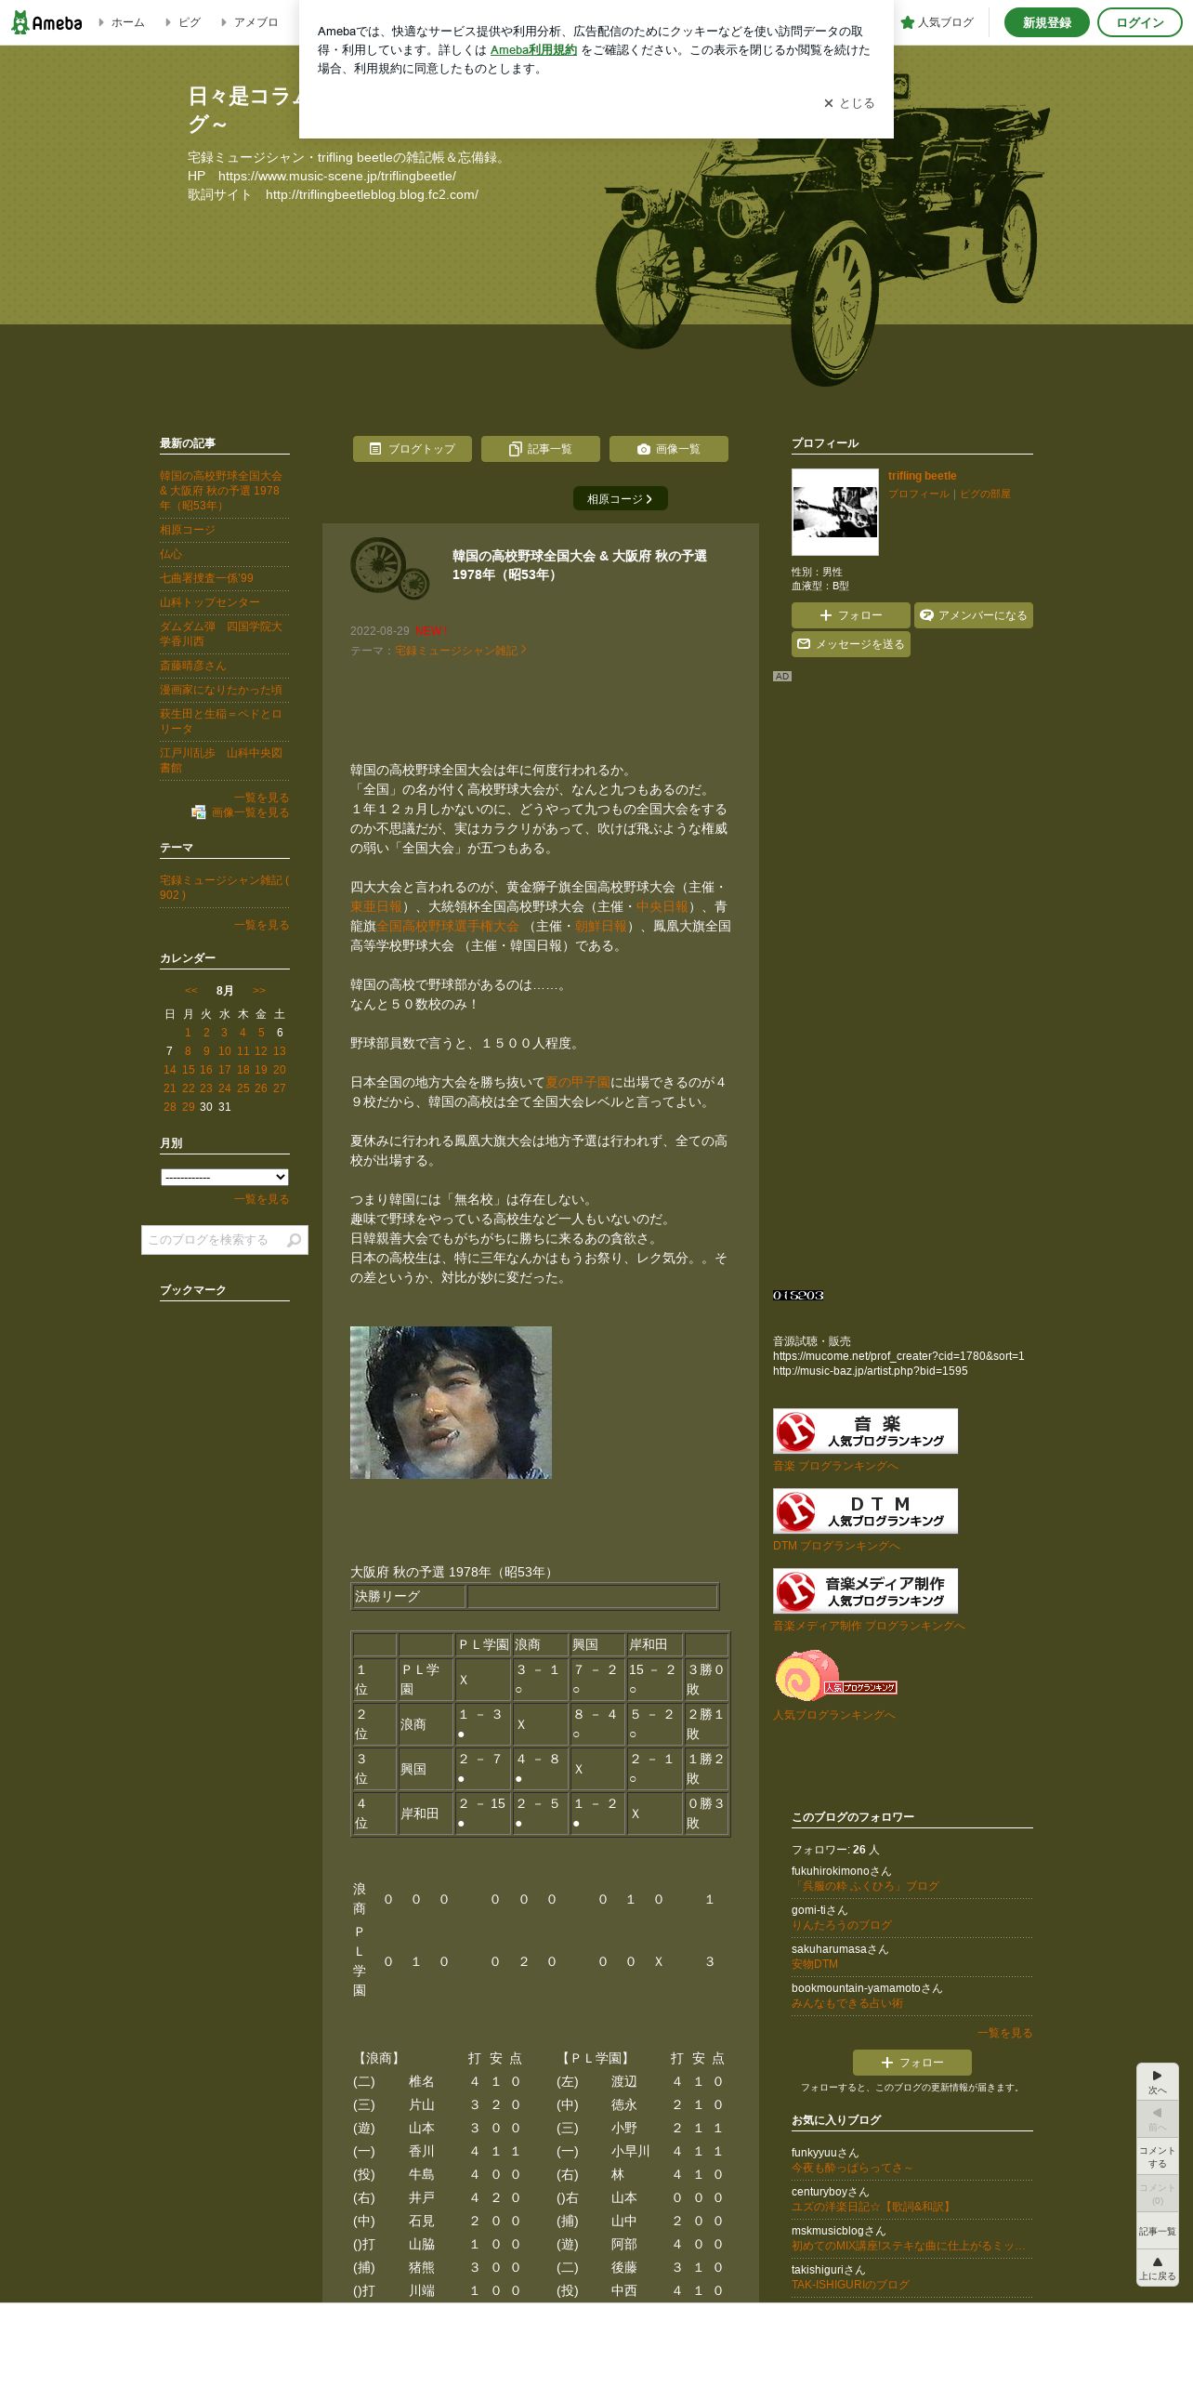Click the コメントする floating button
Viewport: 1193px width, 2387px height.
point(1158,2156)
